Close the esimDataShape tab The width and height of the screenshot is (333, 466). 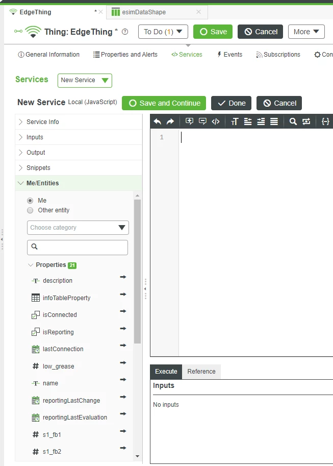pyautogui.click(x=199, y=12)
